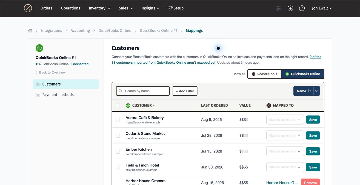Click RoasterTools icon in Mapped To header
The width and height of the screenshot is (360, 185).
(x=268, y=105)
